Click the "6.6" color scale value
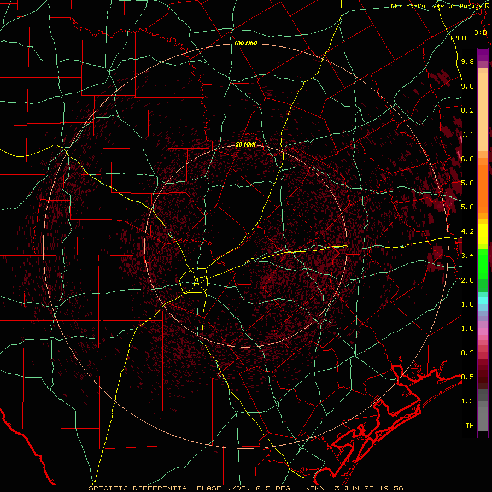492x492 pixels. pyautogui.click(x=467, y=159)
